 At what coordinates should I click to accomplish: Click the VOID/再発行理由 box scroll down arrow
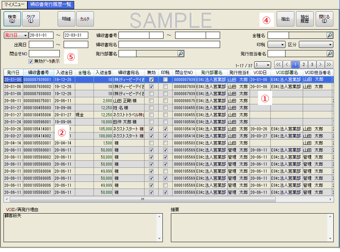[x=159, y=239]
